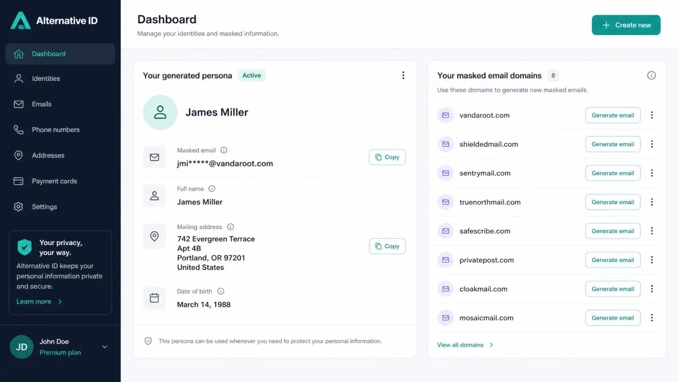679x382 pixels.
Task: Go to the Dashboard menu item
Action: 60,54
